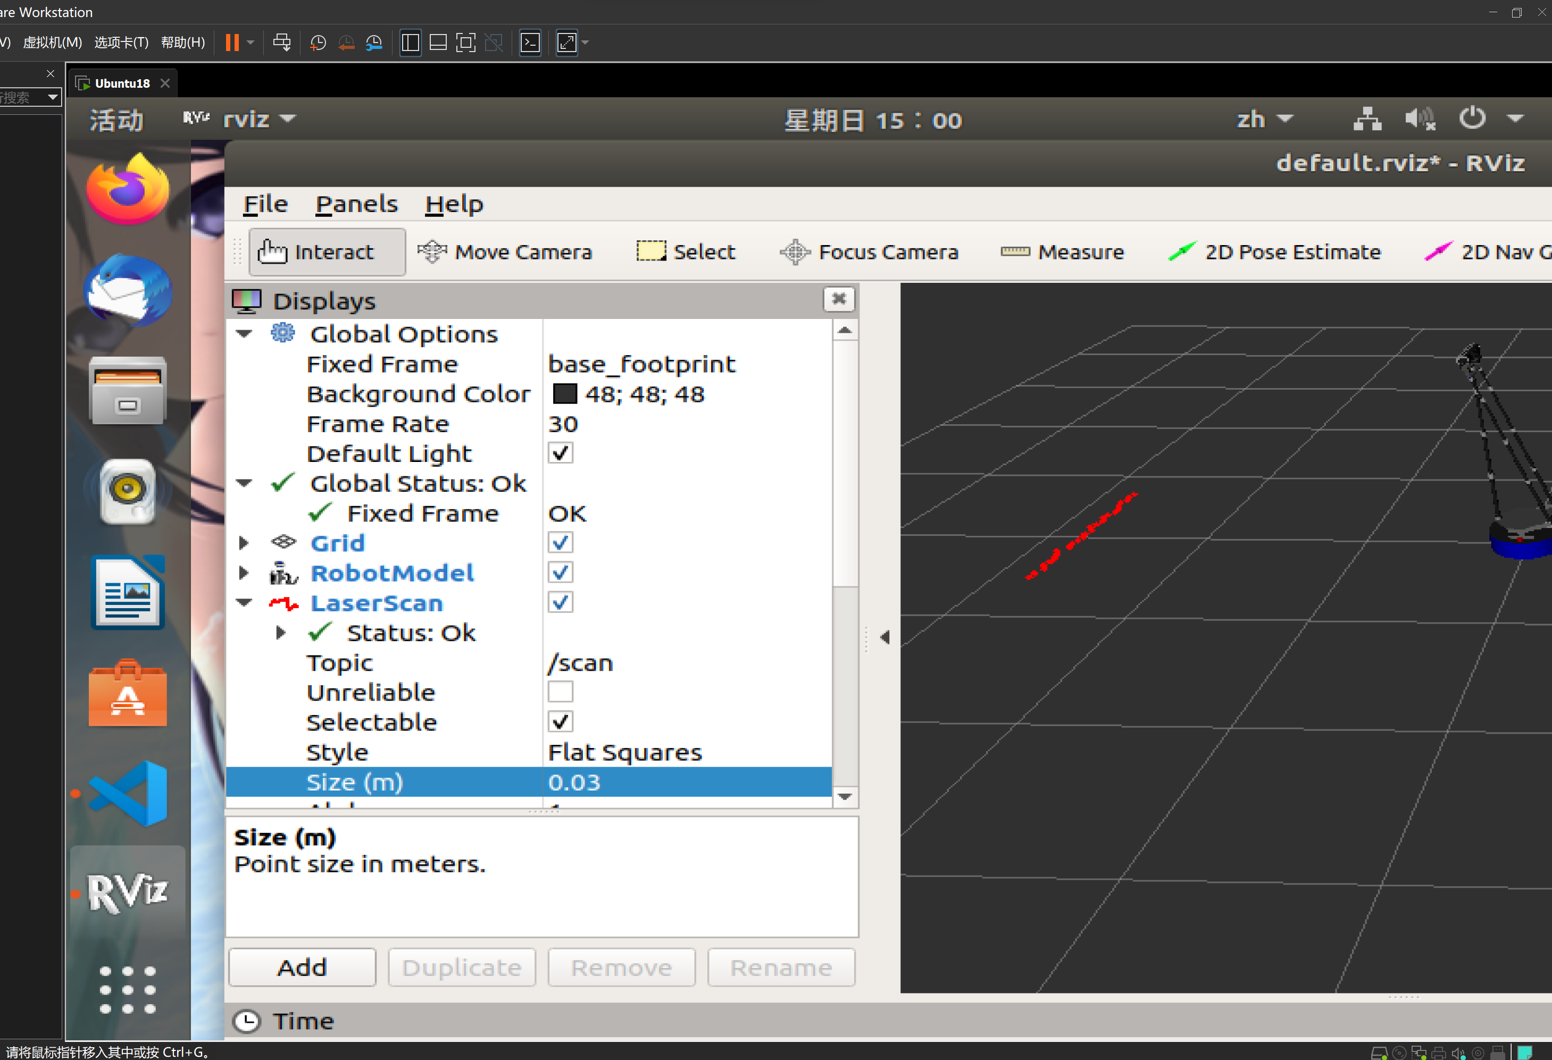The width and height of the screenshot is (1552, 1060).
Task: Open Visual Studio Code from the dock
Action: click(x=128, y=793)
